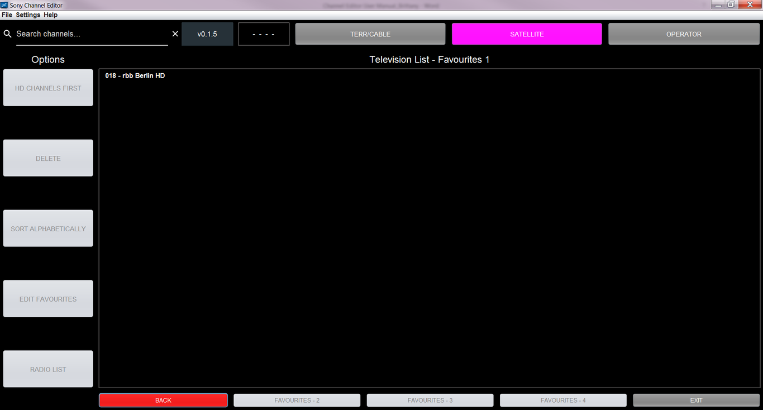Screen dimensions: 763x410
Task: Type in the Search channels field
Action: point(89,34)
